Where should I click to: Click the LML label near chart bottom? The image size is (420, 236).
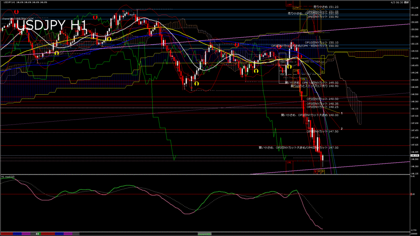[290, 162]
